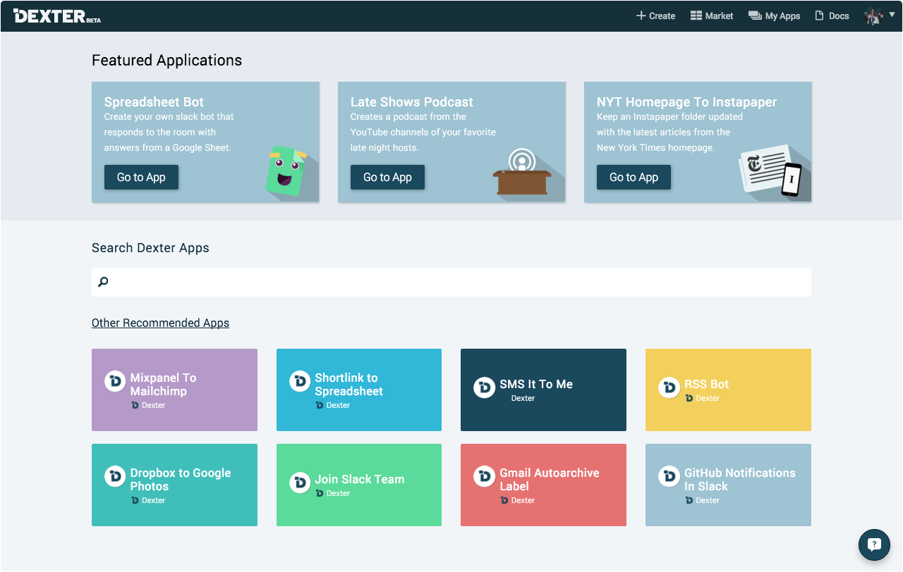
Task: Click the search magnifier icon
Action: click(x=103, y=282)
